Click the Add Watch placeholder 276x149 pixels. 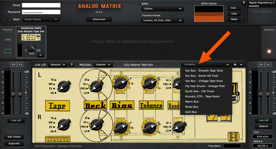[x=262, y=11]
